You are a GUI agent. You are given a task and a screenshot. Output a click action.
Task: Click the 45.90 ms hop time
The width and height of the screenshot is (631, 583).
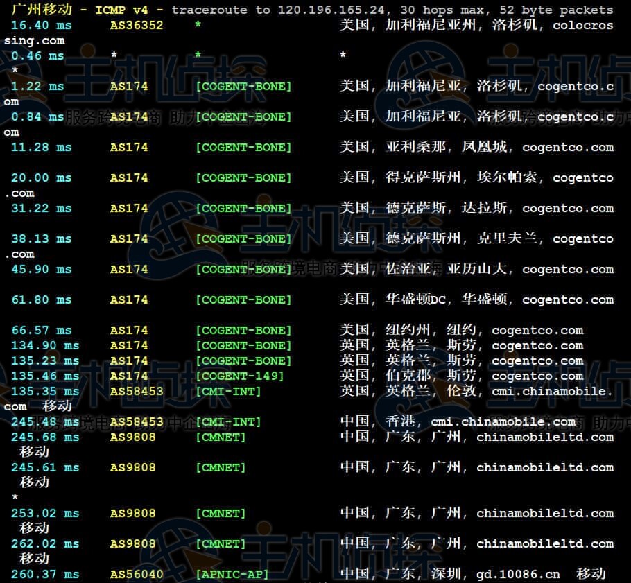[x=42, y=270]
